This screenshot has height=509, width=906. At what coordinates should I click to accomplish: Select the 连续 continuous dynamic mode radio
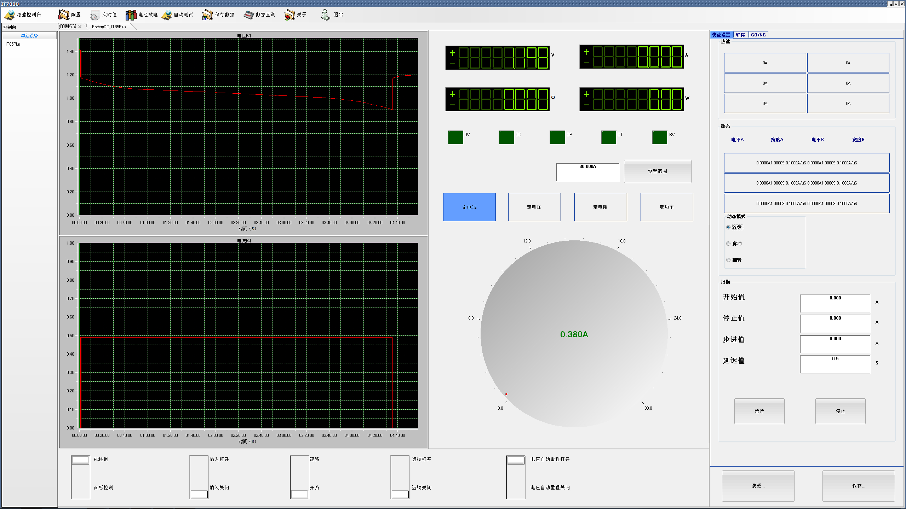pyautogui.click(x=728, y=227)
